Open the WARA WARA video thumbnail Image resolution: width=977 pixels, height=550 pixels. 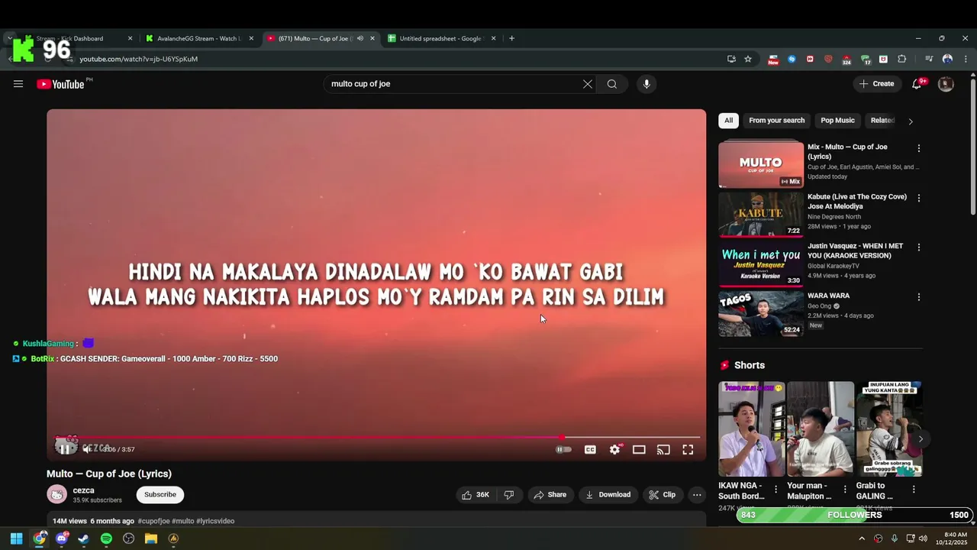pos(761,313)
